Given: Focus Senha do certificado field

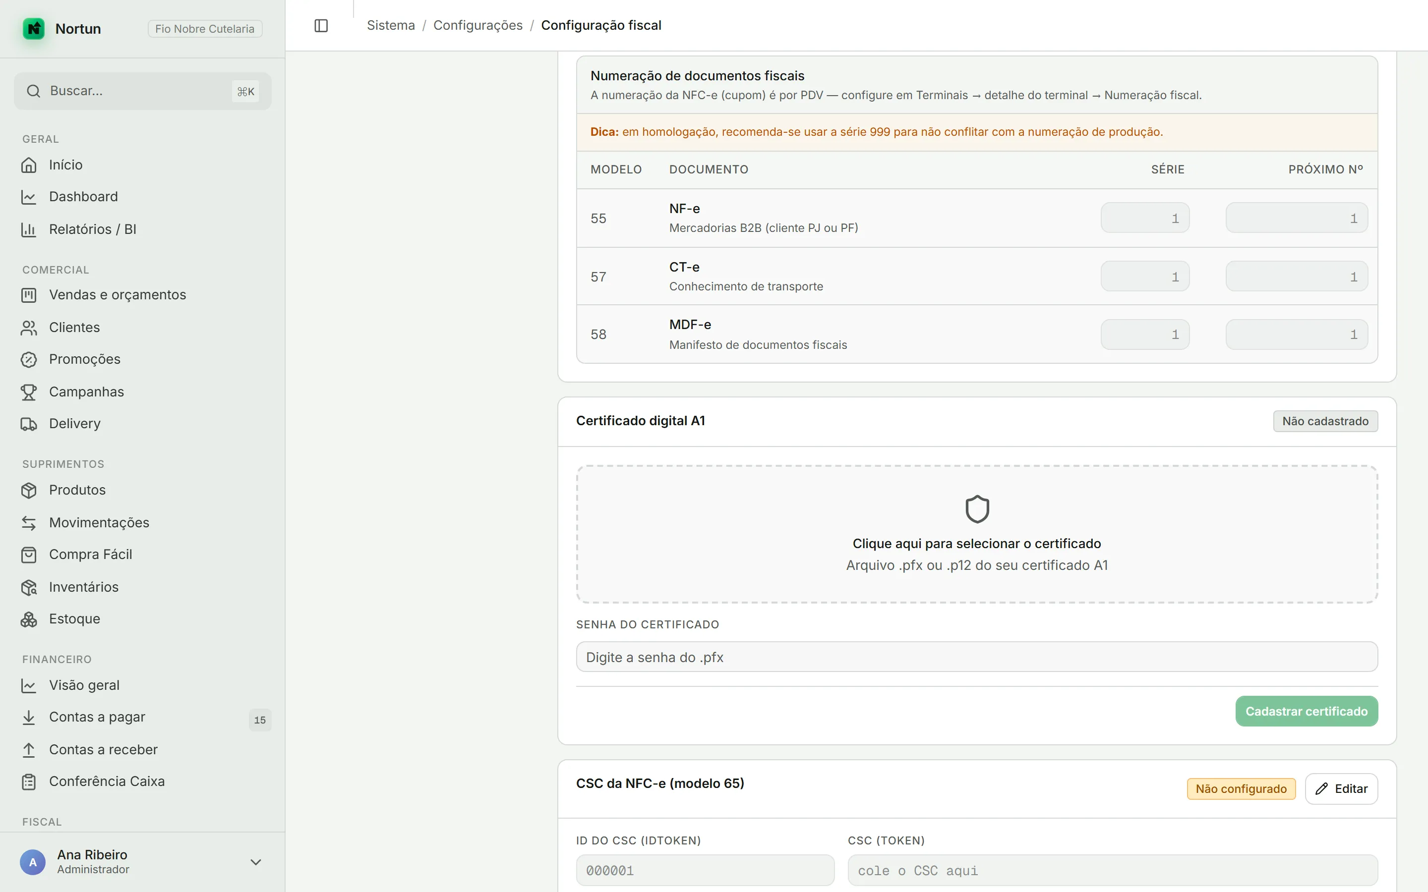Looking at the screenshot, I should pyautogui.click(x=977, y=657).
